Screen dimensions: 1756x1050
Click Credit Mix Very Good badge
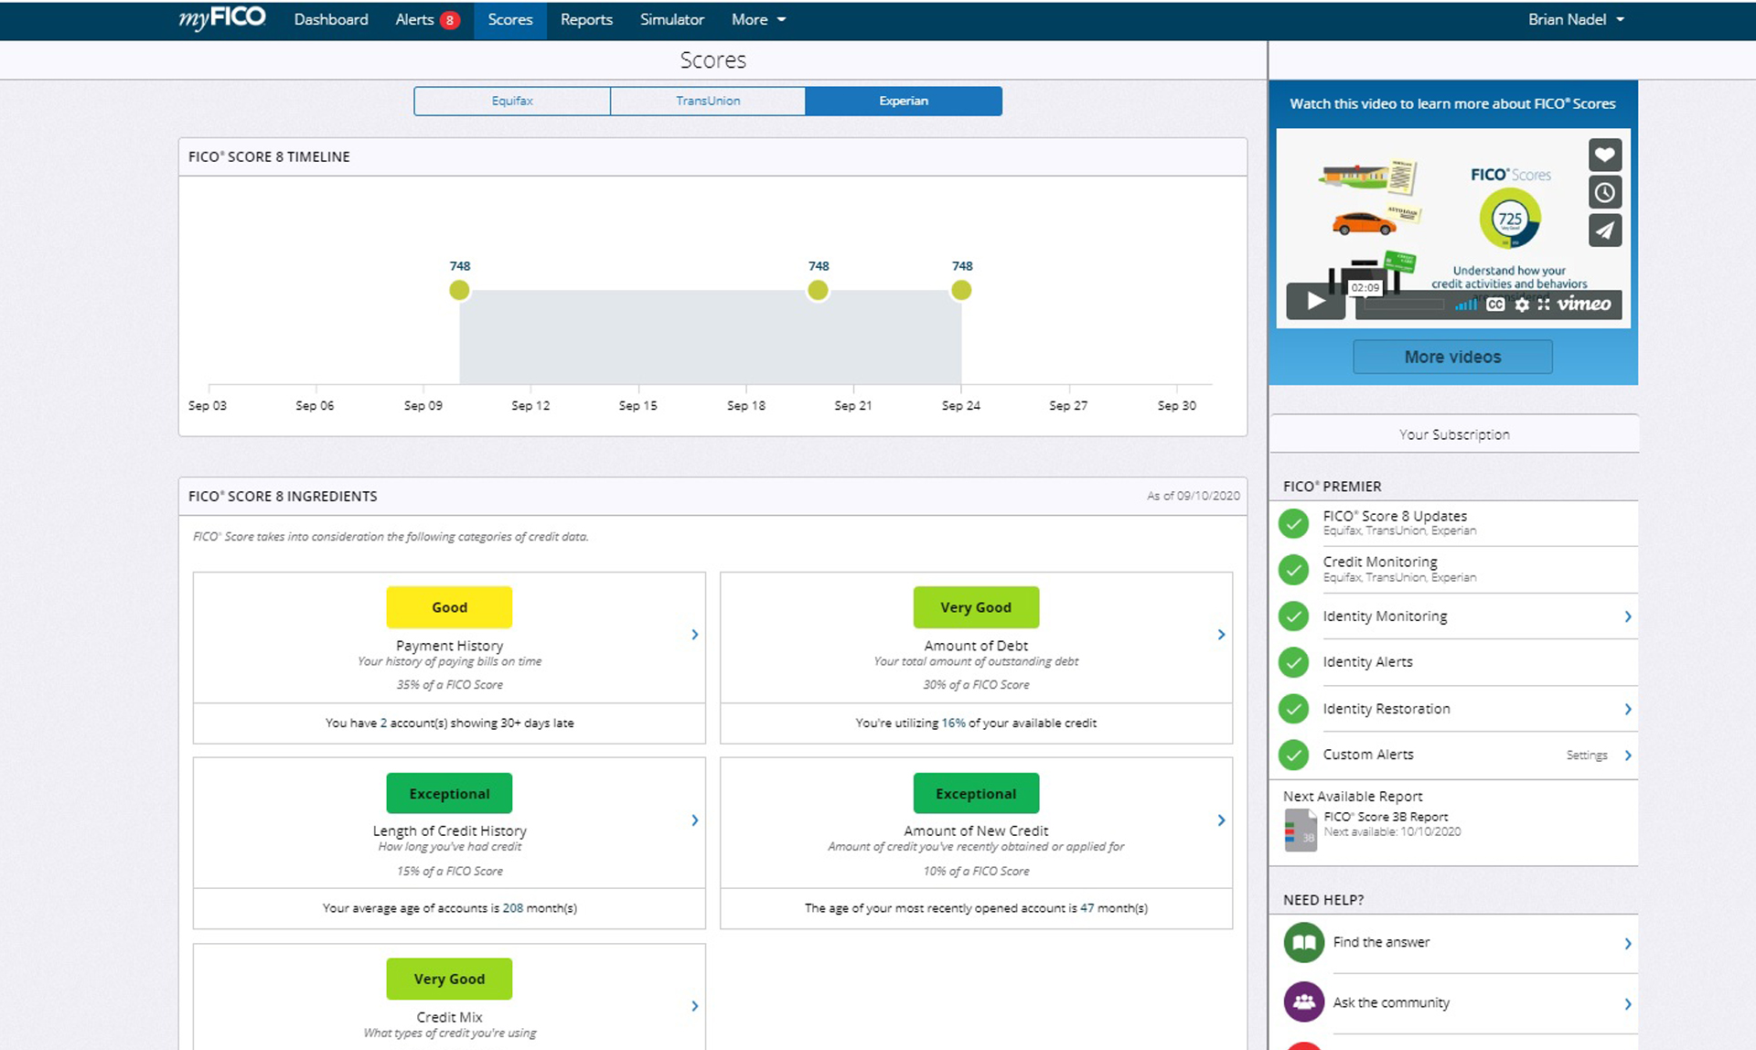449,979
